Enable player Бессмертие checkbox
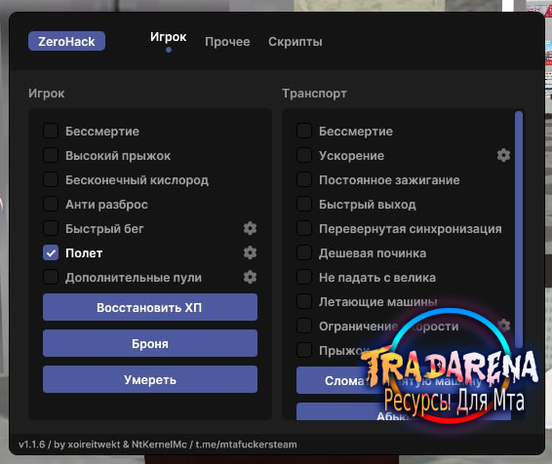This screenshot has width=552, height=464. (51, 131)
